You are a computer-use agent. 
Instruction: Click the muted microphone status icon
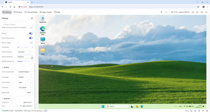(207, 111)
